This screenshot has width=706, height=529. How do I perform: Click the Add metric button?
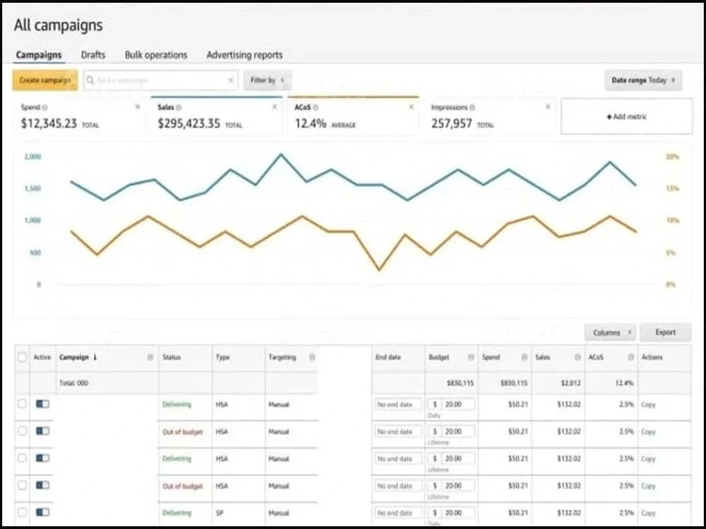point(627,116)
